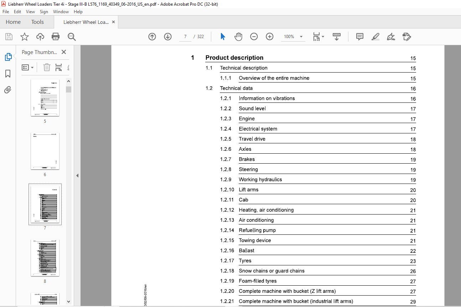461x307 pixels.
Task: Open the File menu
Action: pyautogui.click(x=6, y=12)
